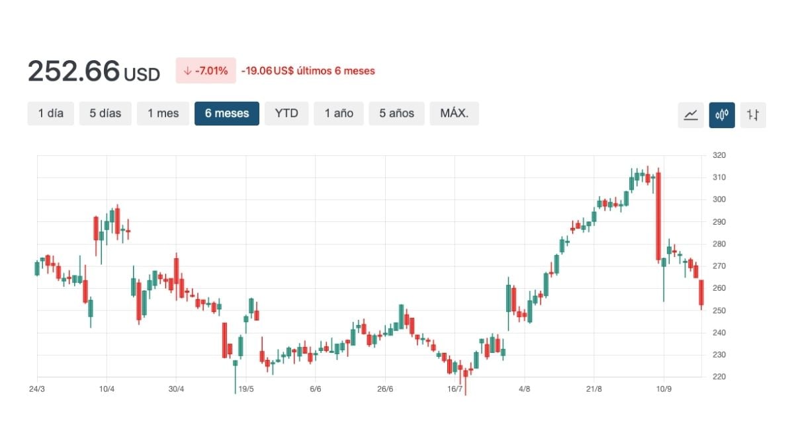Click the 4/8 date axis label

(524, 389)
